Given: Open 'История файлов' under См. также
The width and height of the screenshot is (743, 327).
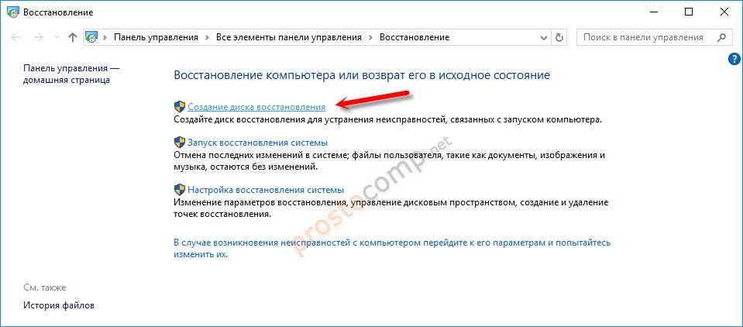Looking at the screenshot, I should (x=59, y=305).
